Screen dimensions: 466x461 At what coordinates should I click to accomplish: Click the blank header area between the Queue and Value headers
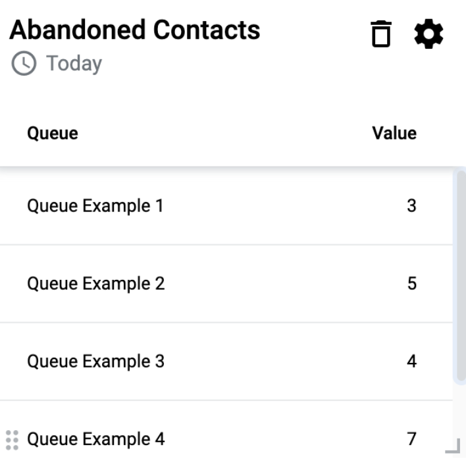[x=225, y=133]
